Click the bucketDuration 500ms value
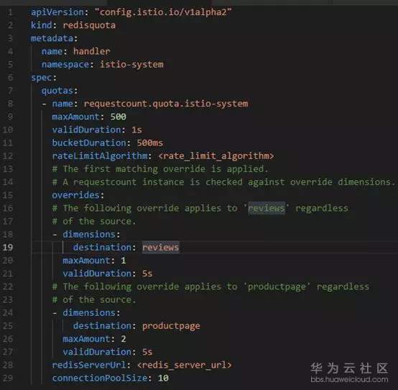The image size is (398, 390). click(x=149, y=143)
